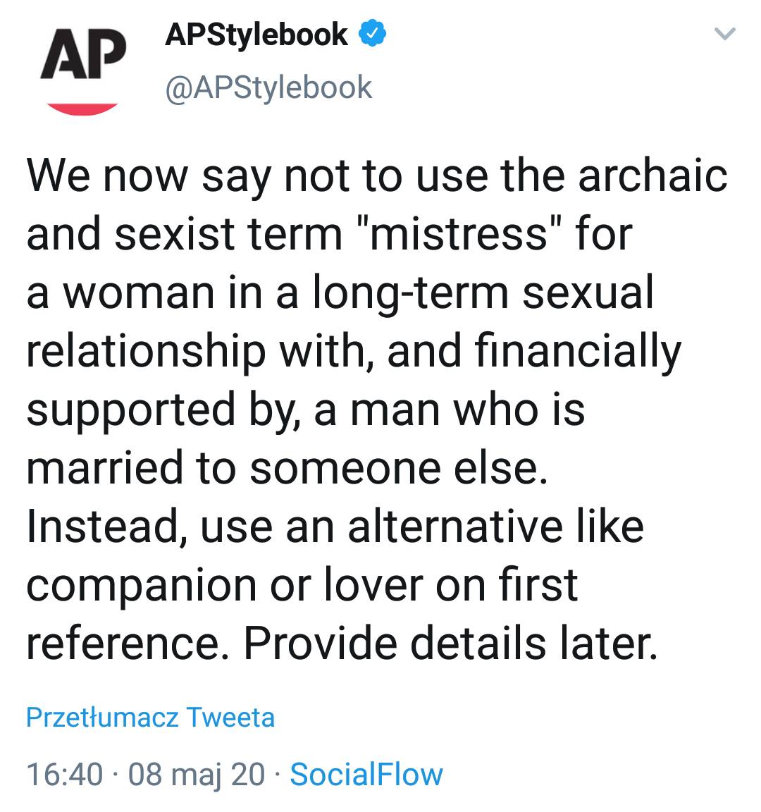Click the "Przetłumacz Tweeta" translate link

[150, 718]
